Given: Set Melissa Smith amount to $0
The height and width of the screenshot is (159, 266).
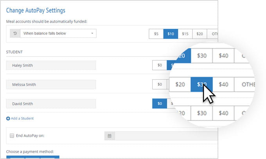Looking at the screenshot, I should tap(160, 84).
